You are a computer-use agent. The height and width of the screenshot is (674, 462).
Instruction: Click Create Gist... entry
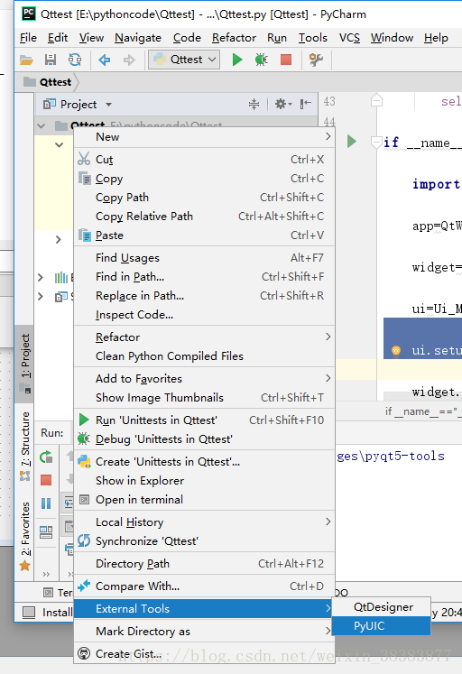(204, 654)
